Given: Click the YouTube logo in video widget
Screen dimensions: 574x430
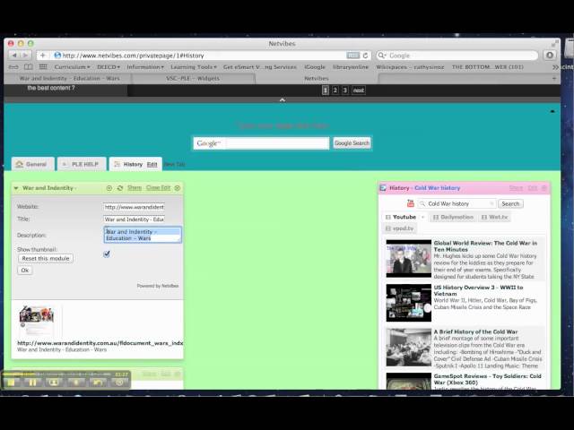Looking at the screenshot, I should click(411, 203).
